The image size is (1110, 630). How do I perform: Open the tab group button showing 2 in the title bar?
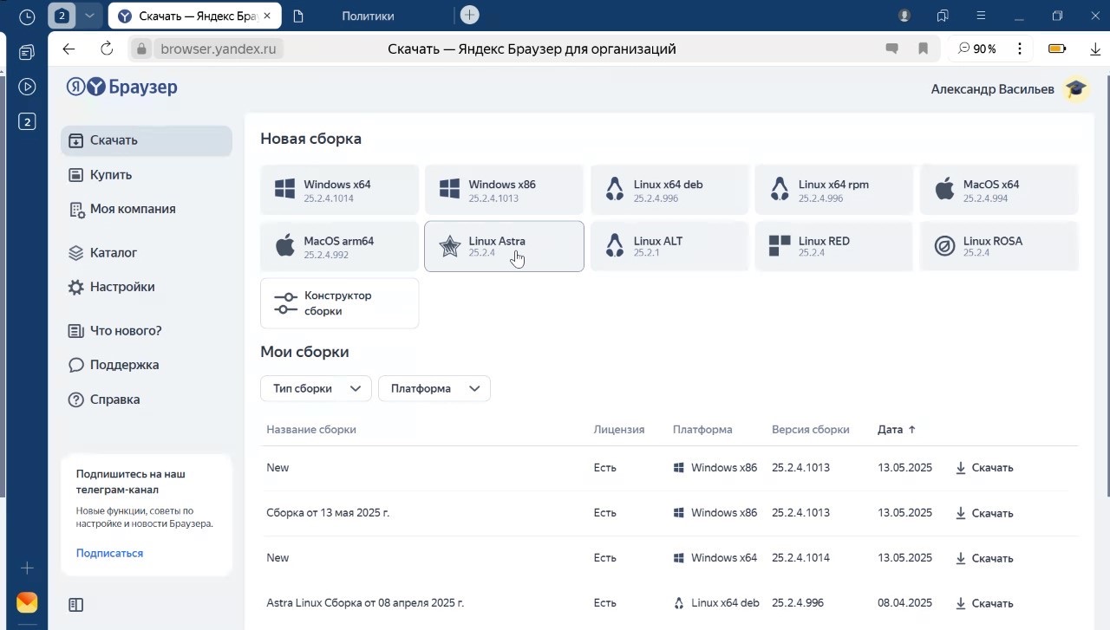click(x=62, y=16)
